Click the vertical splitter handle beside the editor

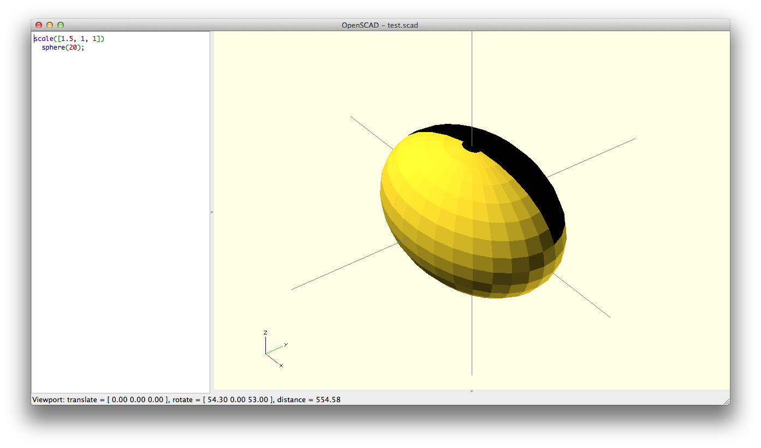click(212, 212)
